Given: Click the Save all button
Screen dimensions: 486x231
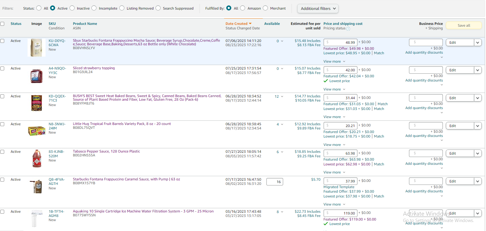Looking at the screenshot, I should coord(464,25).
